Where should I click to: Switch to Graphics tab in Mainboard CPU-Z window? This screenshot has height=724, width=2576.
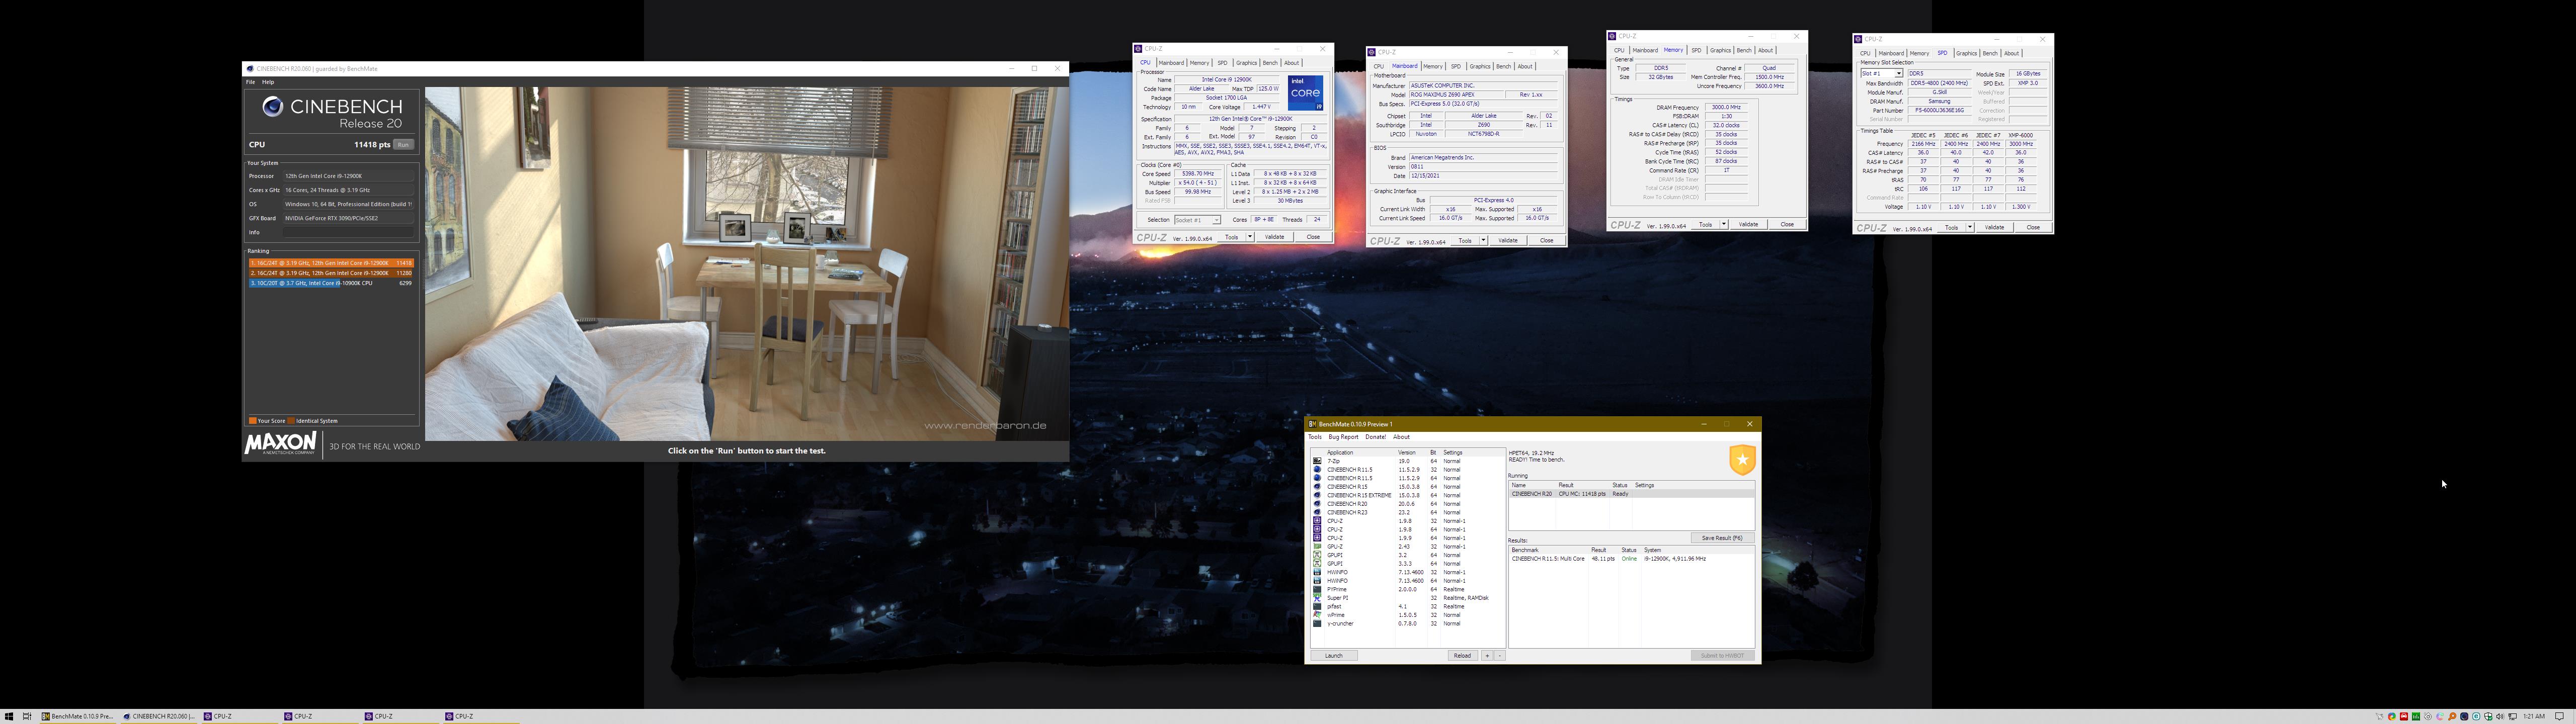point(1480,67)
